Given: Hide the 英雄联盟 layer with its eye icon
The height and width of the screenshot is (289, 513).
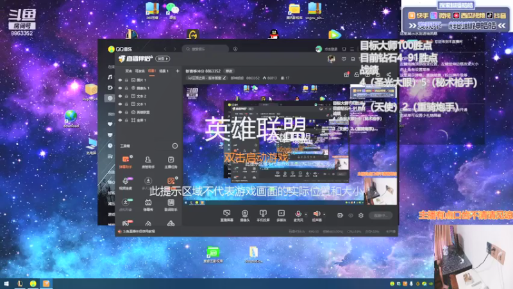Looking at the screenshot, I should [120, 112].
